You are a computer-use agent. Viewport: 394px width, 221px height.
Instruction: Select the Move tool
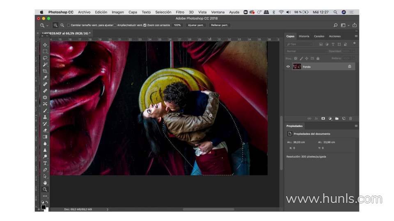(x=45, y=45)
